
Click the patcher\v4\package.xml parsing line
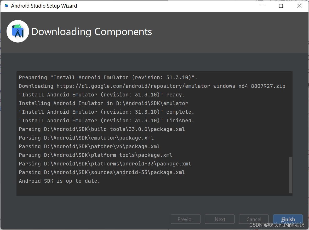pos(89,146)
